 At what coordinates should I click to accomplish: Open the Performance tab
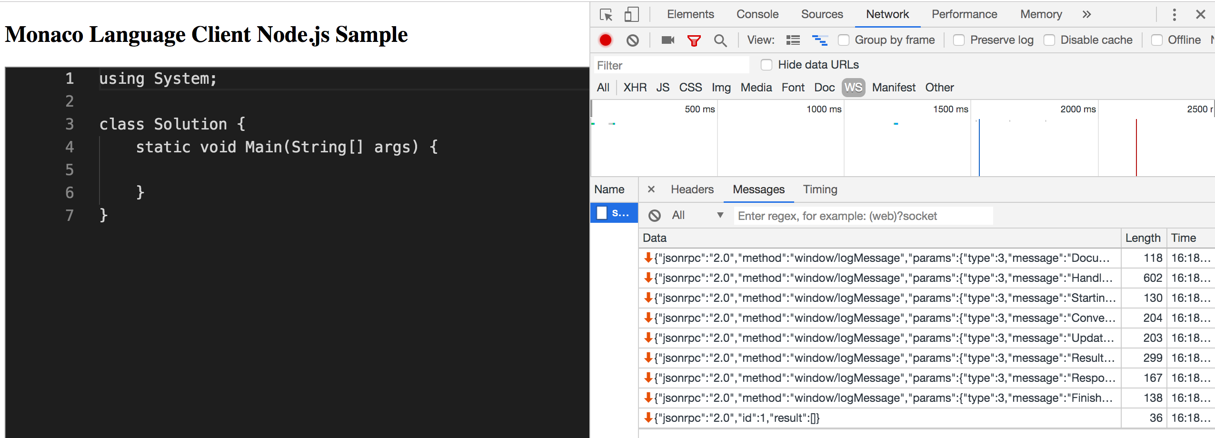(x=965, y=14)
